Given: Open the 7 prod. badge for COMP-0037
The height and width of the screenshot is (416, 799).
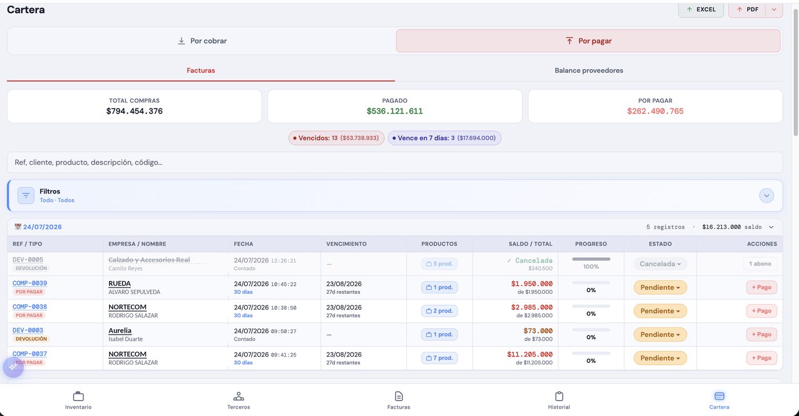Looking at the screenshot, I should [x=439, y=358].
